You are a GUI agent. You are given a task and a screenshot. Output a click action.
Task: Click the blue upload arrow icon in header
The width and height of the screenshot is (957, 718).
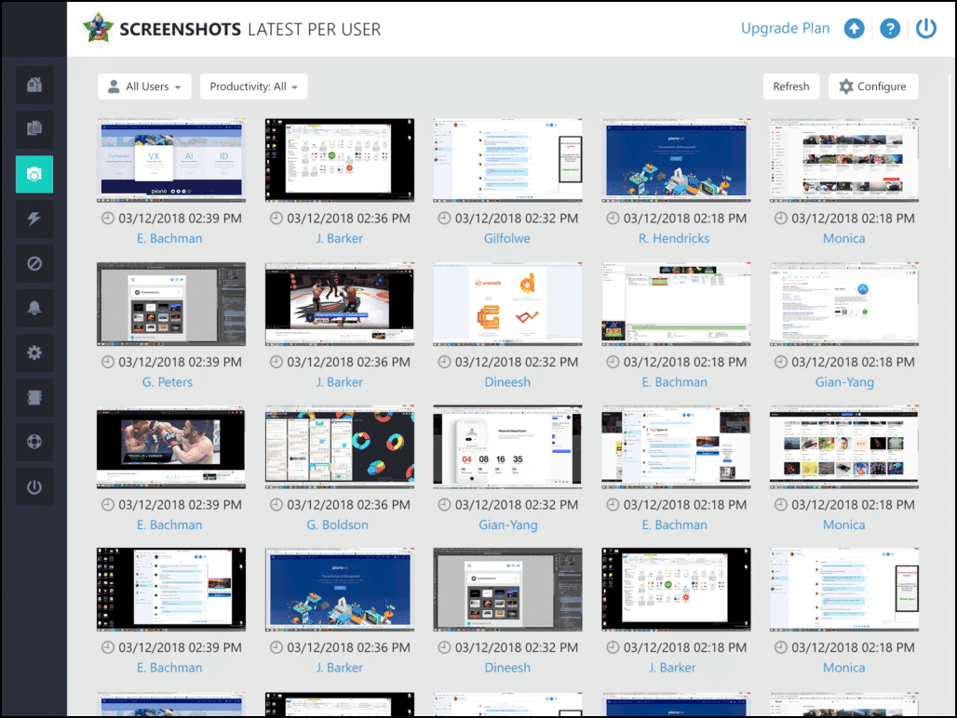[855, 29]
